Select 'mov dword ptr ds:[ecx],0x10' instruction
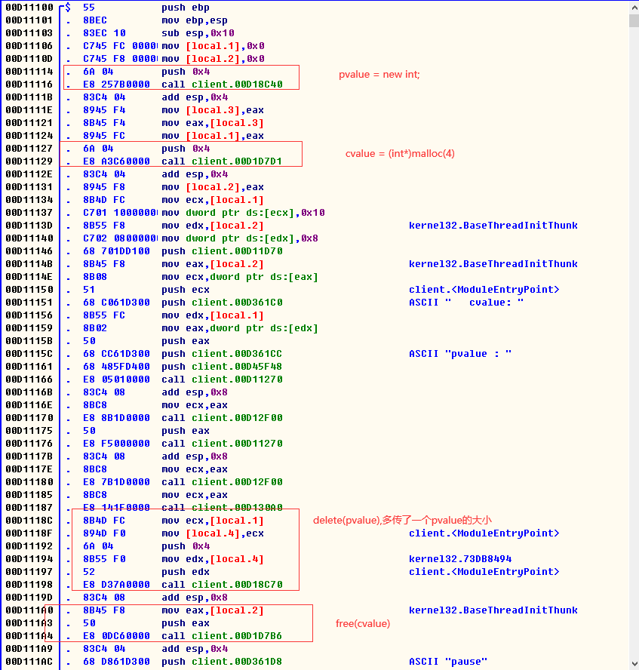Image resolution: width=639 pixels, height=670 pixels. coord(243,212)
